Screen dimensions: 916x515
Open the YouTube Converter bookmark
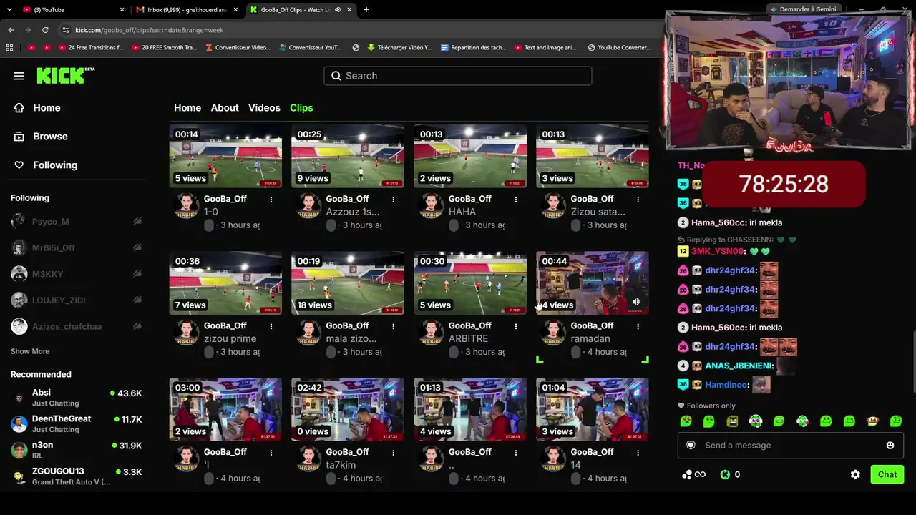coord(619,48)
